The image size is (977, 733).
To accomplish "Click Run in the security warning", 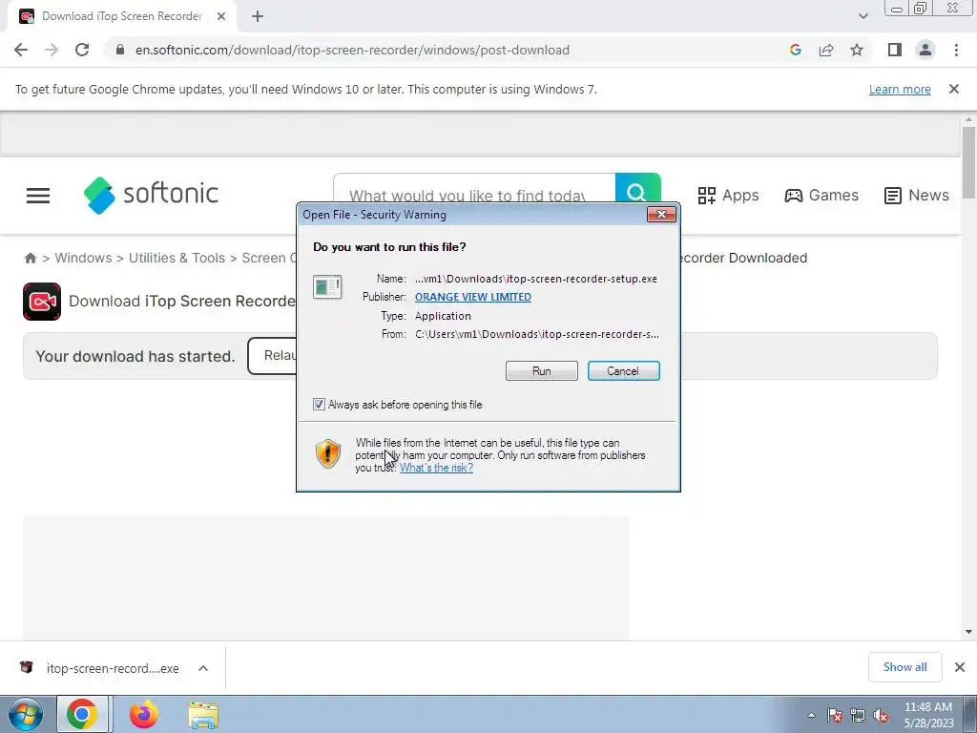I will tap(542, 371).
